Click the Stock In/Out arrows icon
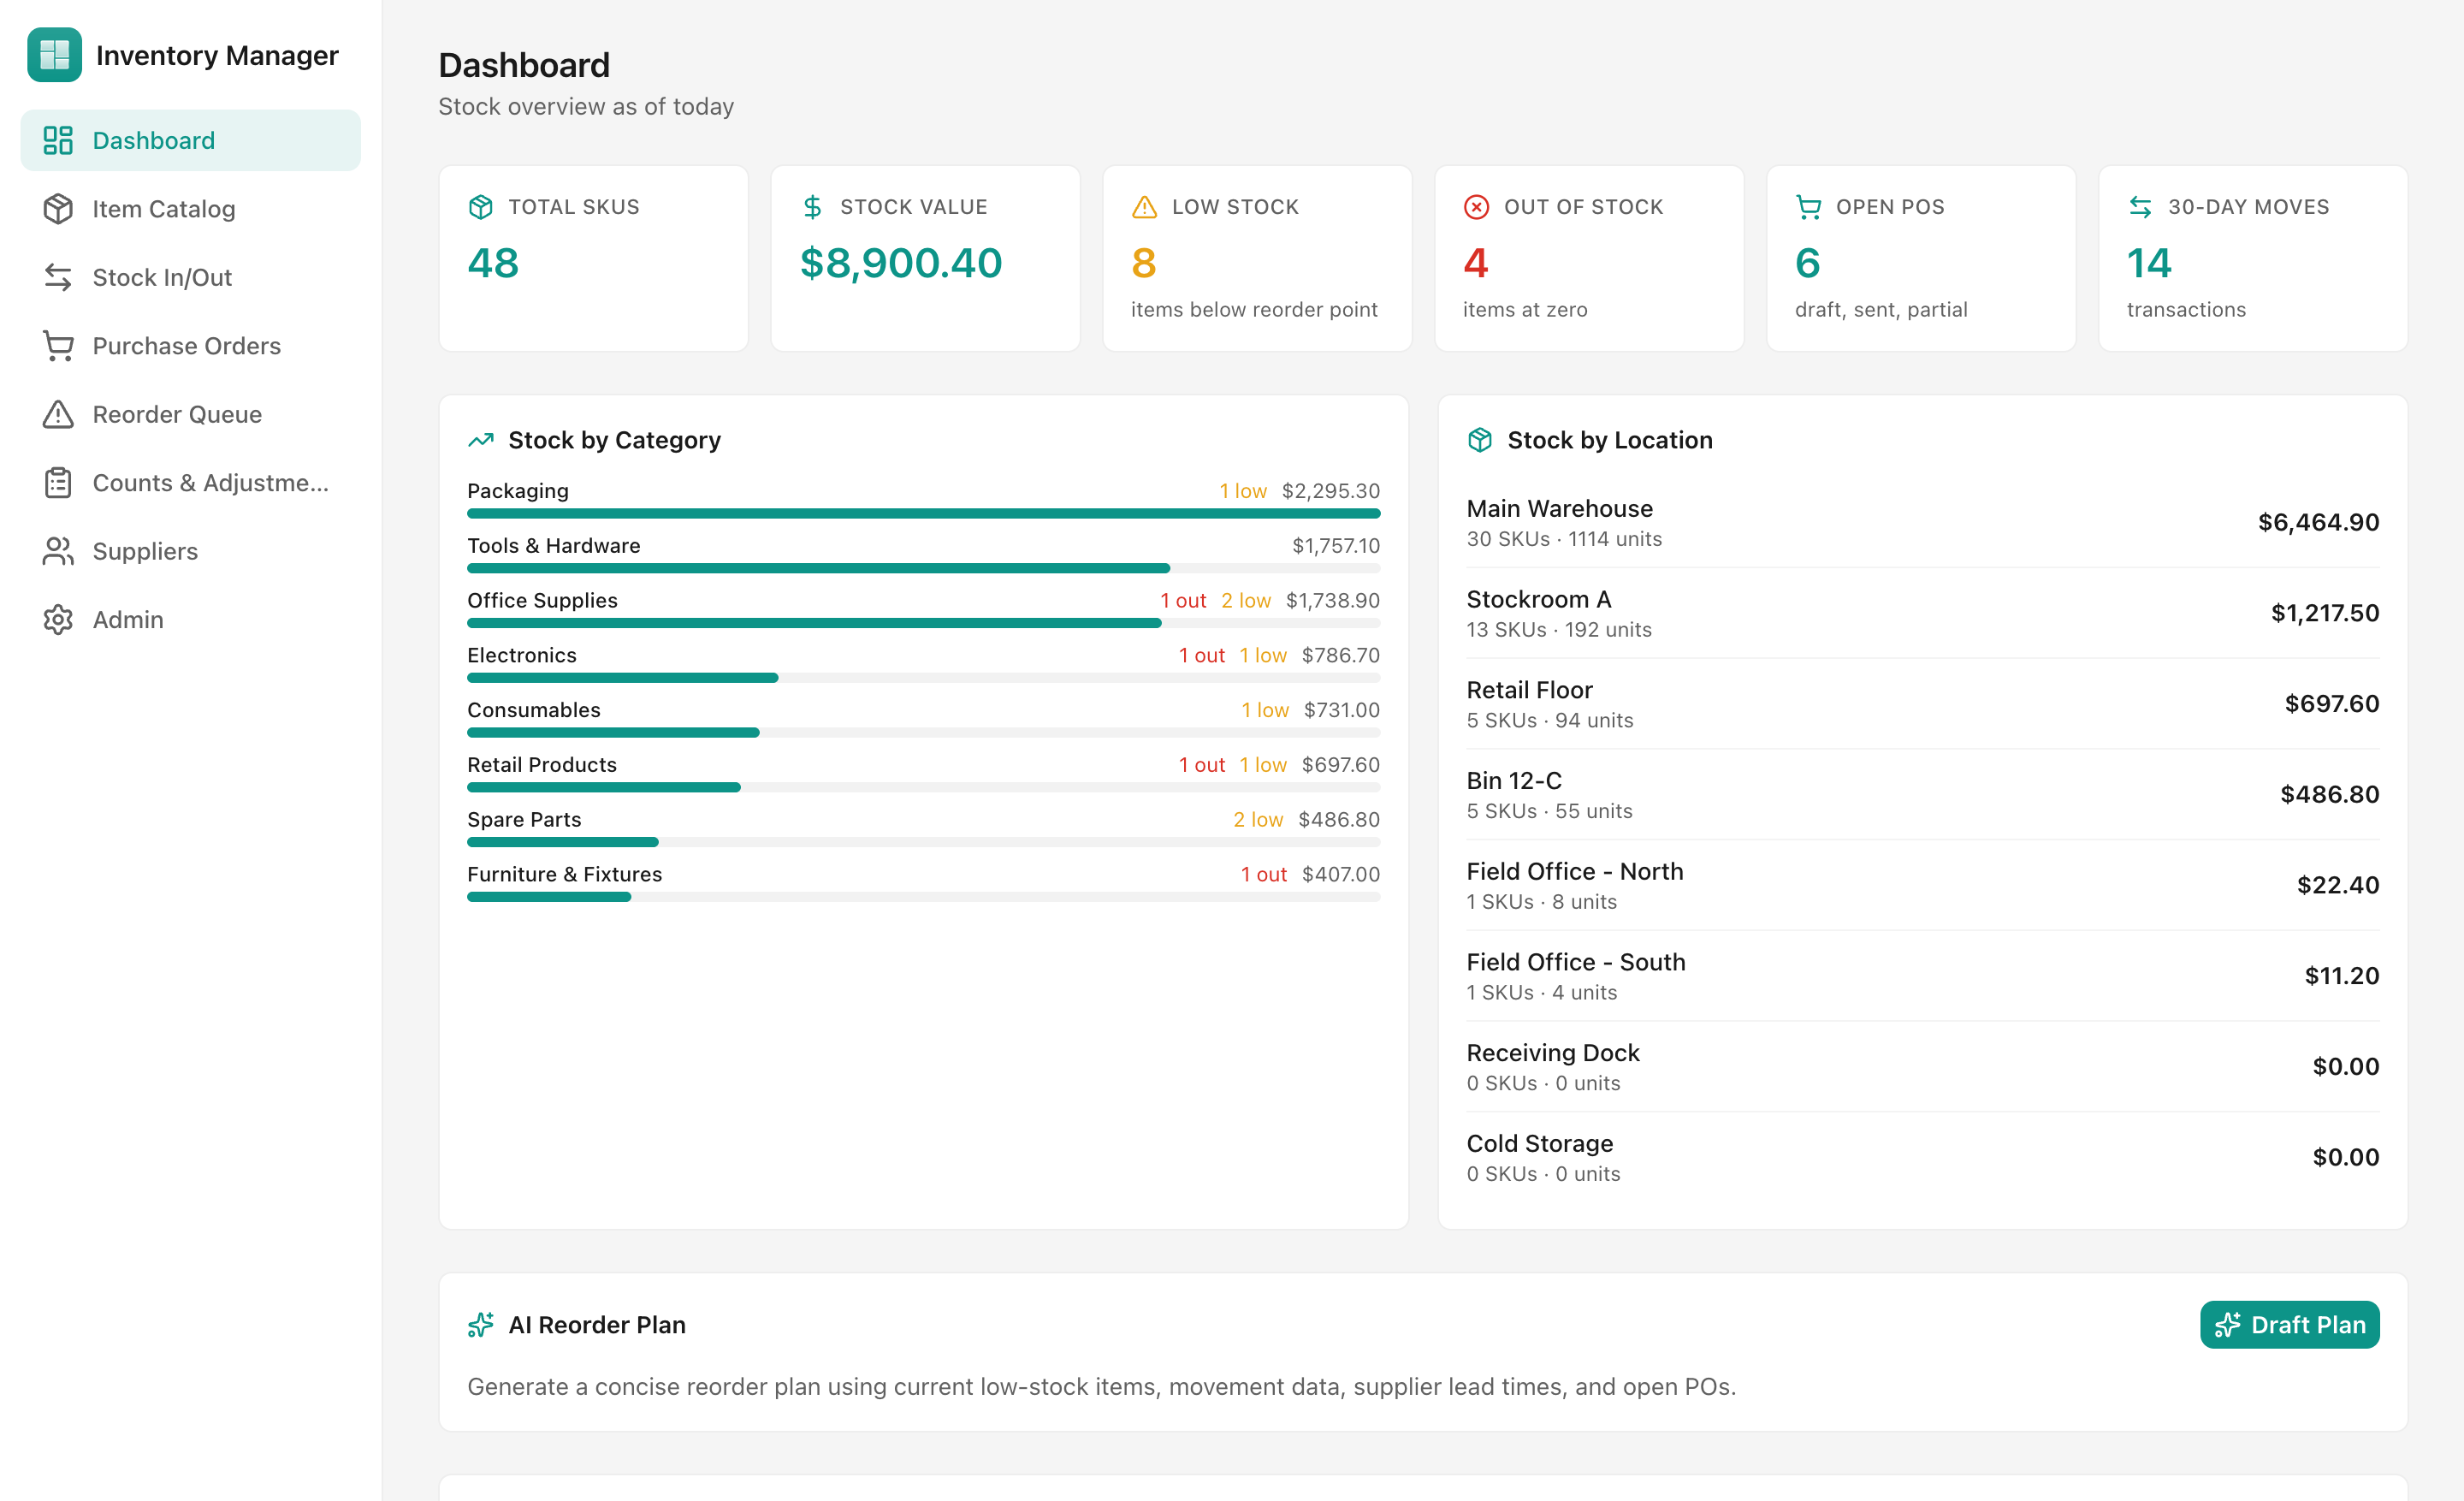The image size is (2464, 1501). tap(58, 277)
